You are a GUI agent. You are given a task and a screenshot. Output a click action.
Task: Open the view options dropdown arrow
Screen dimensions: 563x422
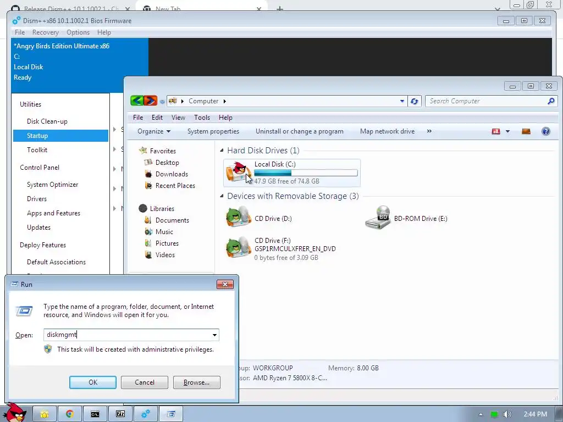tap(507, 131)
